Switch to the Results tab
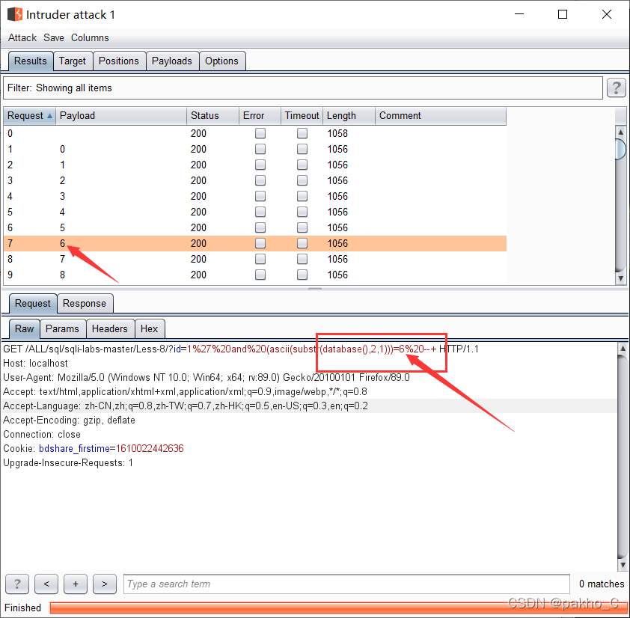The height and width of the screenshot is (618, 630). click(31, 61)
